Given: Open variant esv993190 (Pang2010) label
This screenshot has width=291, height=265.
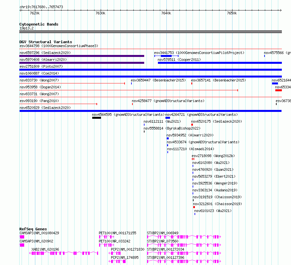Looking at the screenshot, I should [39, 101].
